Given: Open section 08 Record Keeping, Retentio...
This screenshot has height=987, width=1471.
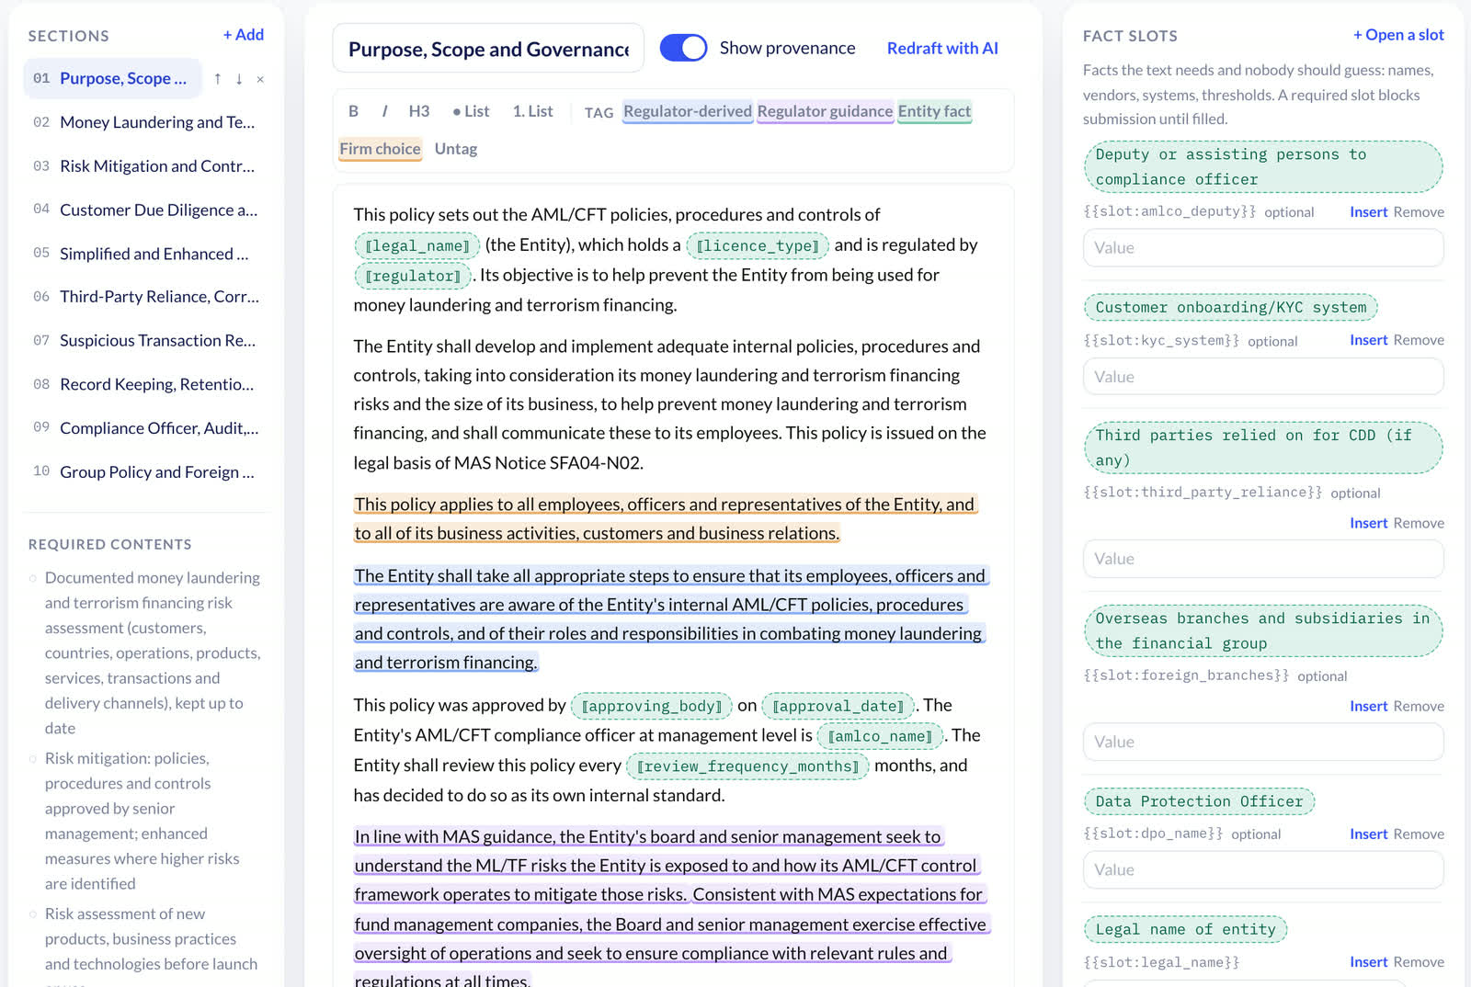Looking at the screenshot, I should click(x=146, y=384).
